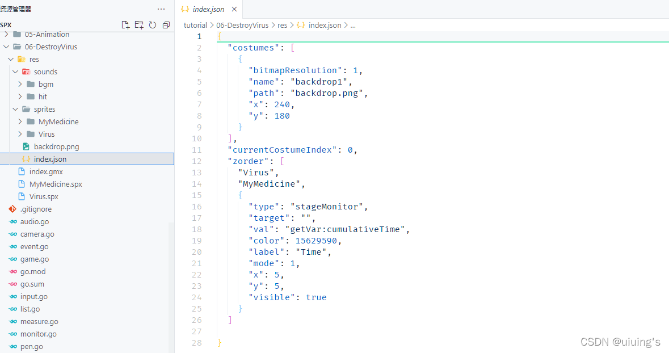Click line number 12 in gutter
Screen dimensions: 669x353
196,161
